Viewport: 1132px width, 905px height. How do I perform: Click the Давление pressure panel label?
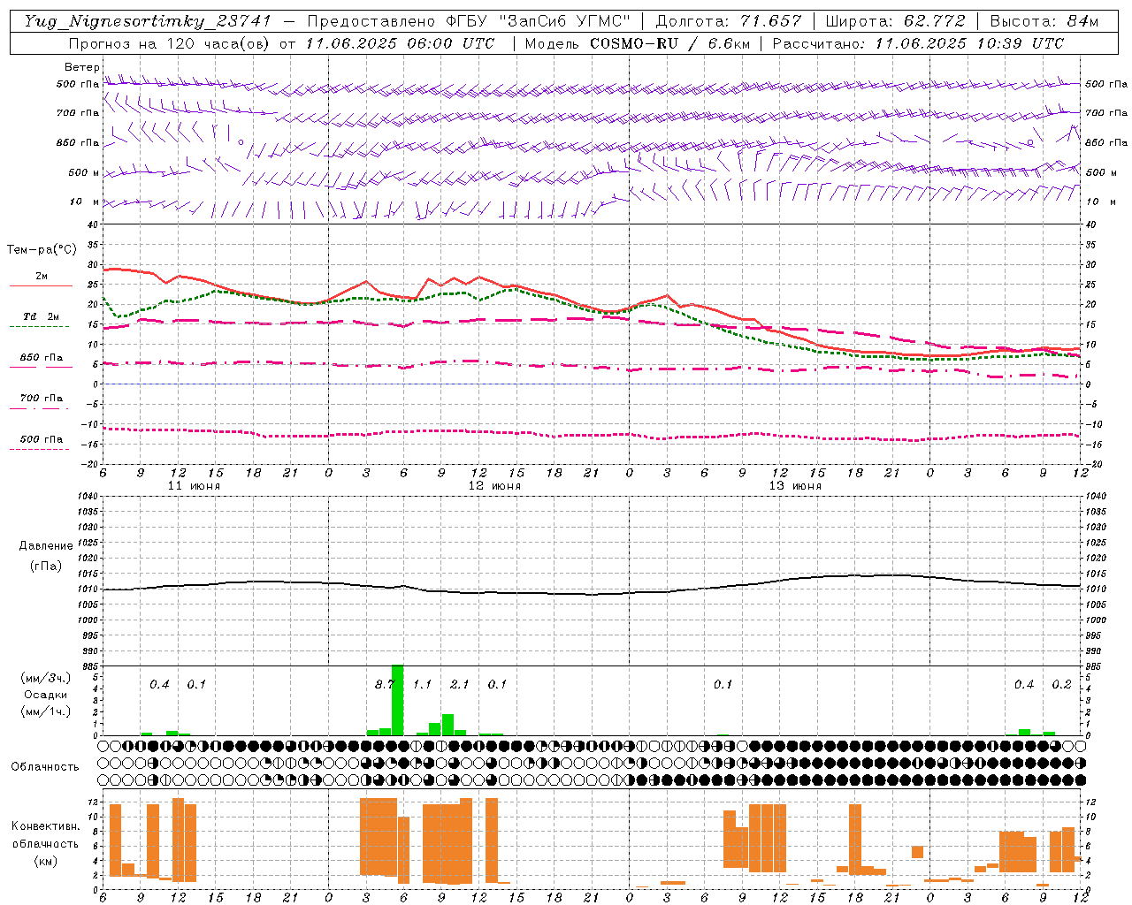click(x=46, y=546)
